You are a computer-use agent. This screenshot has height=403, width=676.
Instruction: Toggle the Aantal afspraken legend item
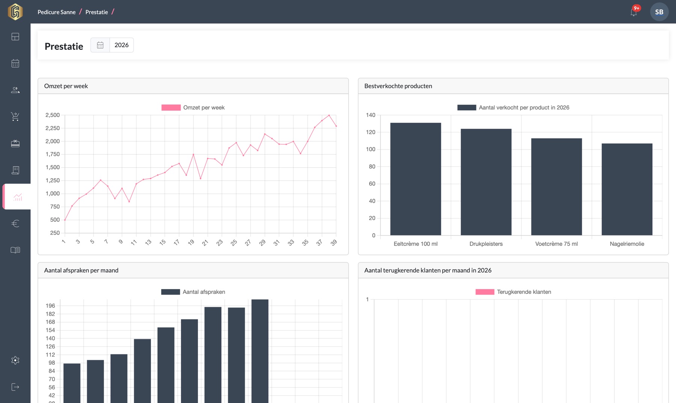click(193, 292)
